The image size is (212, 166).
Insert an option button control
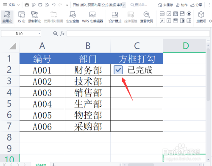[189, 14]
